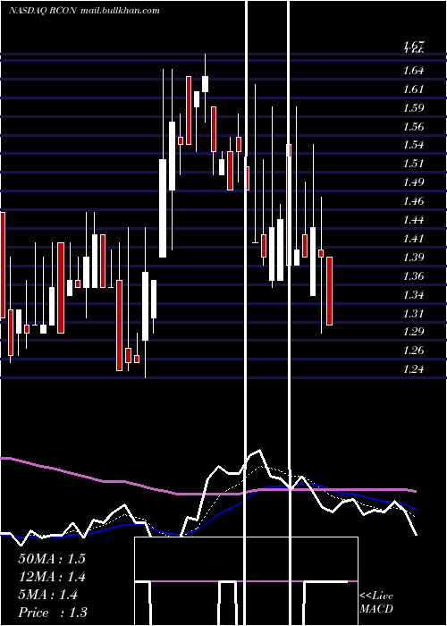Image resolution: width=447 pixels, height=626 pixels.
Task: Select the 1.34 price axis label
Action: (413, 294)
